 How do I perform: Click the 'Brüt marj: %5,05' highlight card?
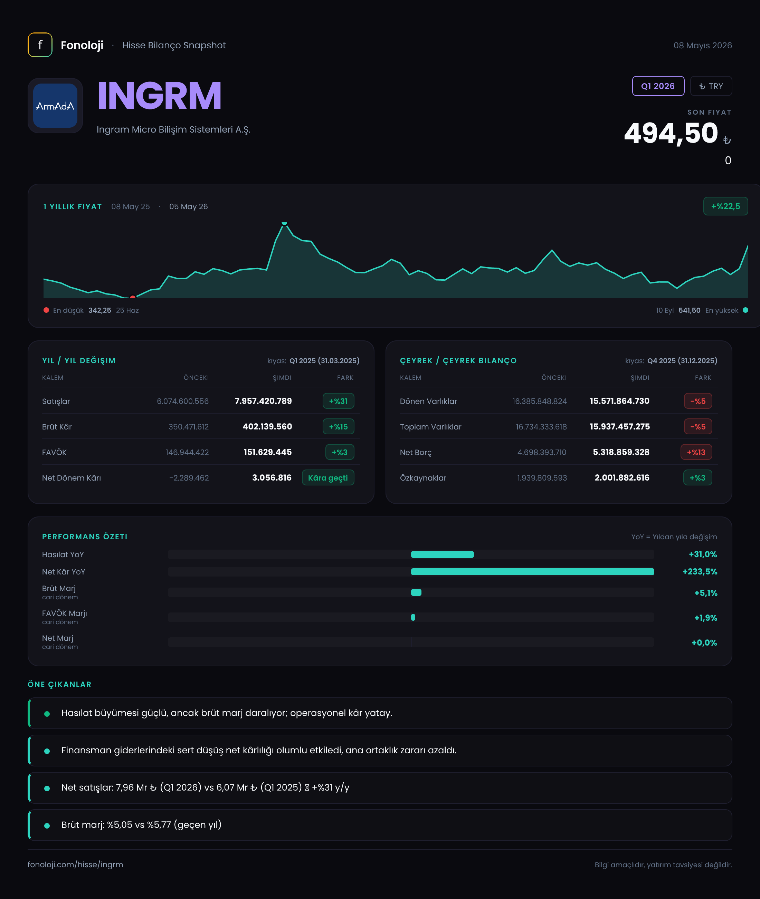[380, 825]
